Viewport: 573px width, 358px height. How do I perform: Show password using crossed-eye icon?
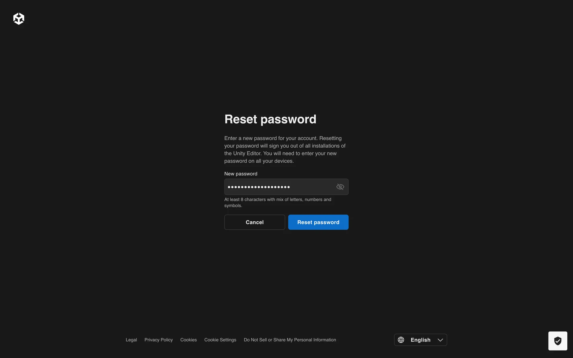pos(340,187)
